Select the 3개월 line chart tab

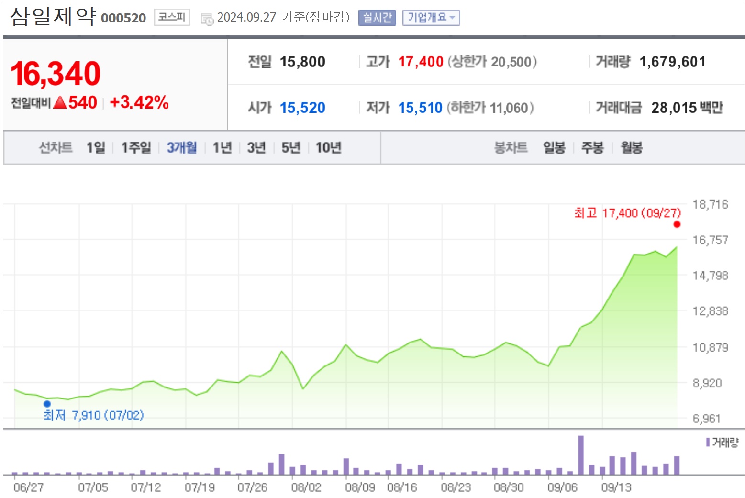(x=182, y=148)
